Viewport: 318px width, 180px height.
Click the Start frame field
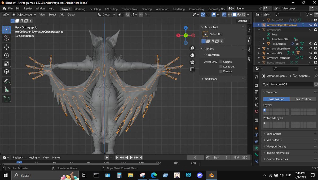click(220, 157)
